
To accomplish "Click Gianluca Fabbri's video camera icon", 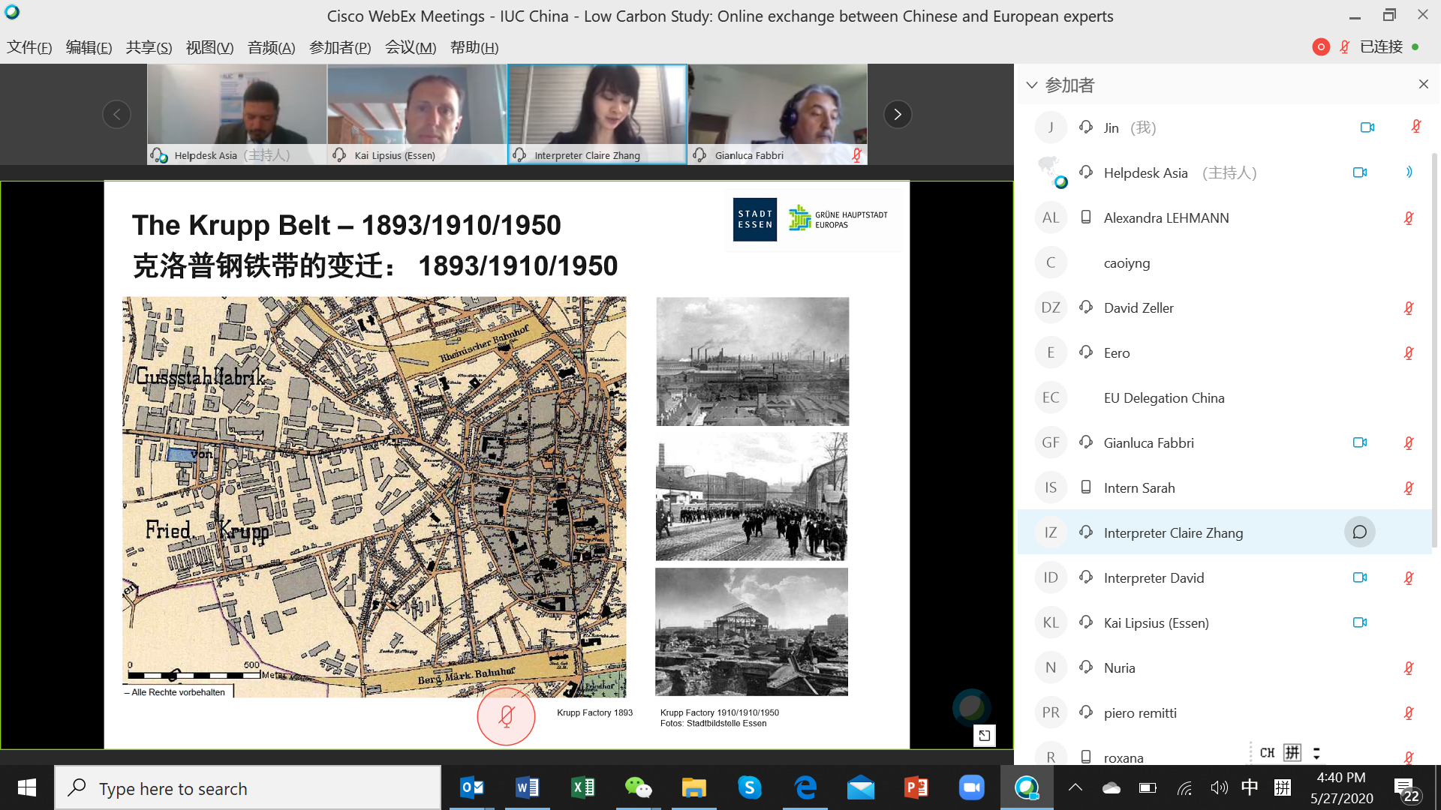I will [1359, 442].
